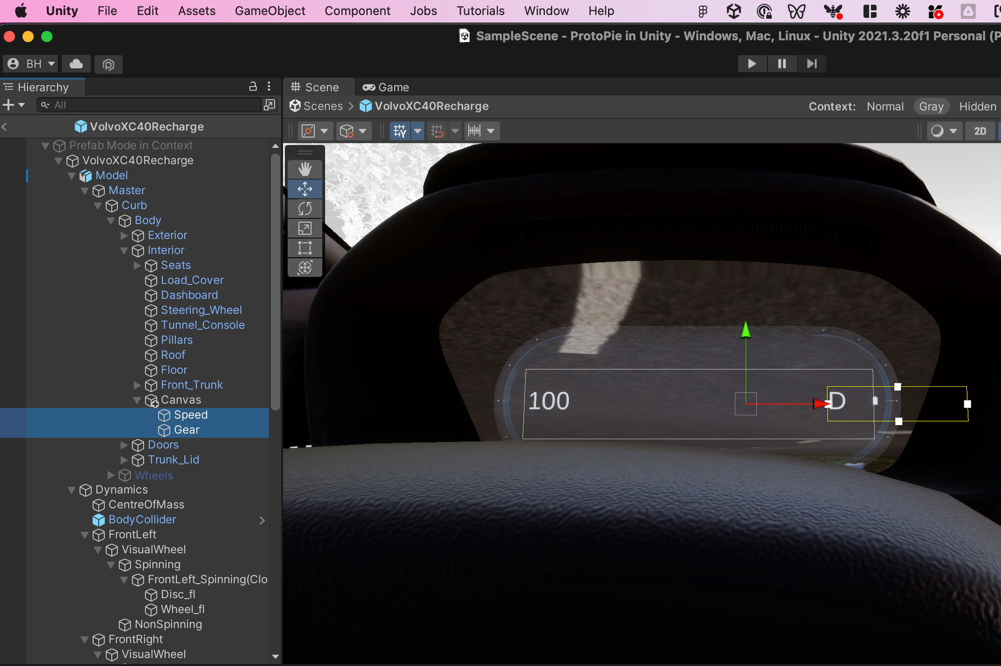Click the Scenes breadcrumb link
This screenshot has width=1001, height=666.
pos(323,106)
